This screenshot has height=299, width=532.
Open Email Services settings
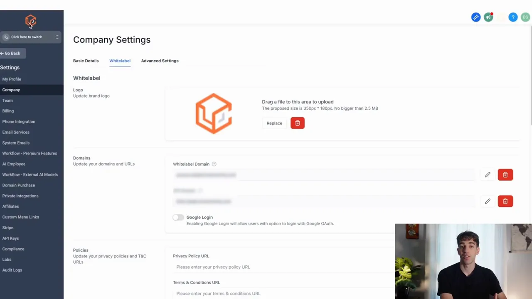click(16, 132)
